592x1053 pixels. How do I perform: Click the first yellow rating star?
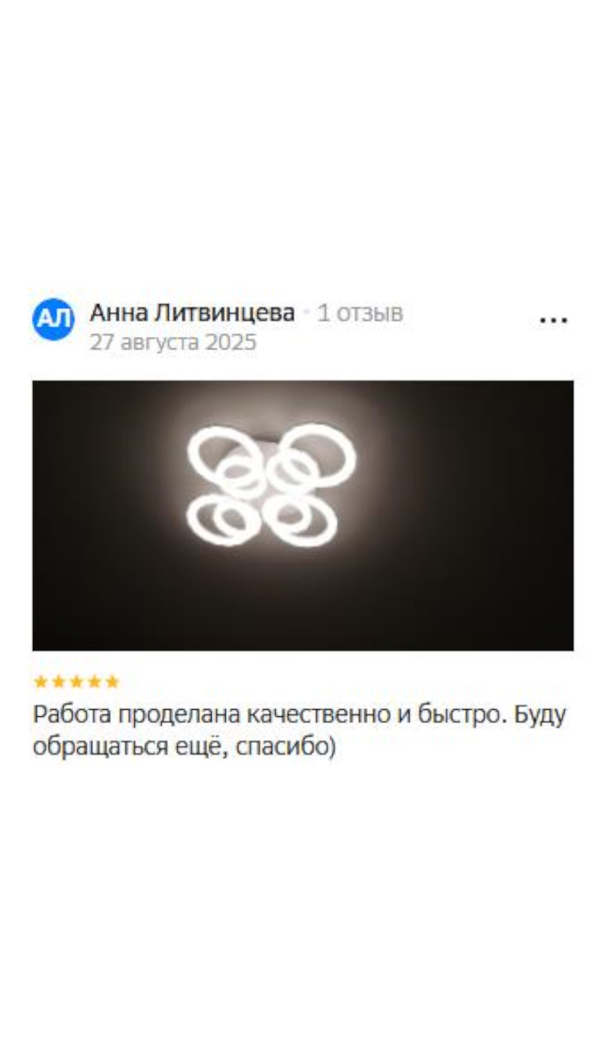pyautogui.click(x=41, y=682)
